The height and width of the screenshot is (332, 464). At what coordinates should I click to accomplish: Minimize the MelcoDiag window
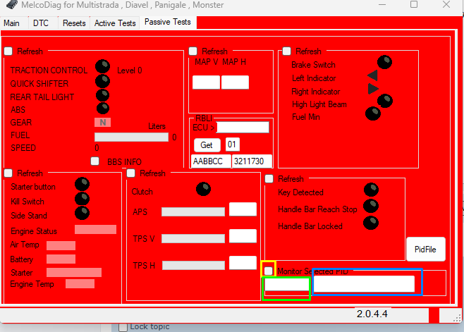(x=382, y=4)
